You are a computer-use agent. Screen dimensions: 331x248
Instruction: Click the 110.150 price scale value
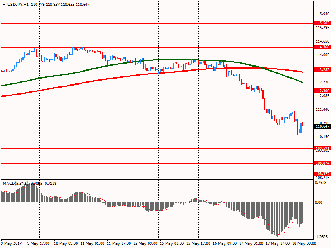pyautogui.click(x=322, y=137)
